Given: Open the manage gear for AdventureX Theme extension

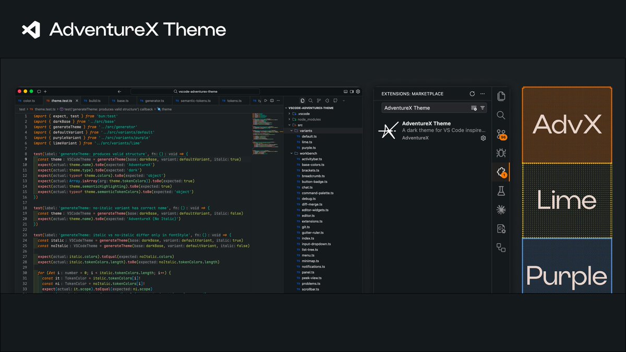Looking at the screenshot, I should (x=483, y=138).
